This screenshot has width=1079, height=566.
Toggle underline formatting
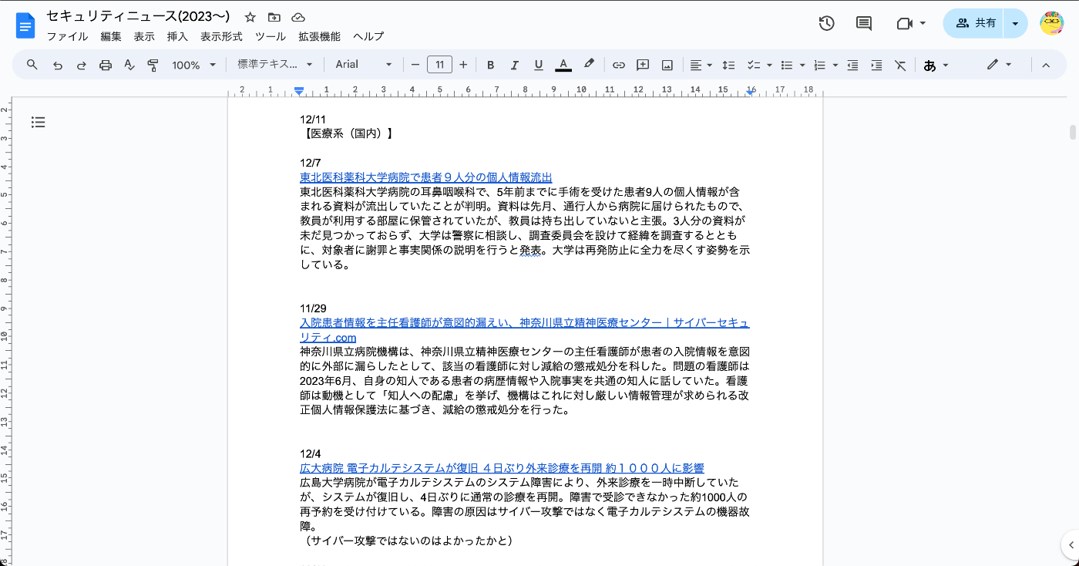click(538, 65)
